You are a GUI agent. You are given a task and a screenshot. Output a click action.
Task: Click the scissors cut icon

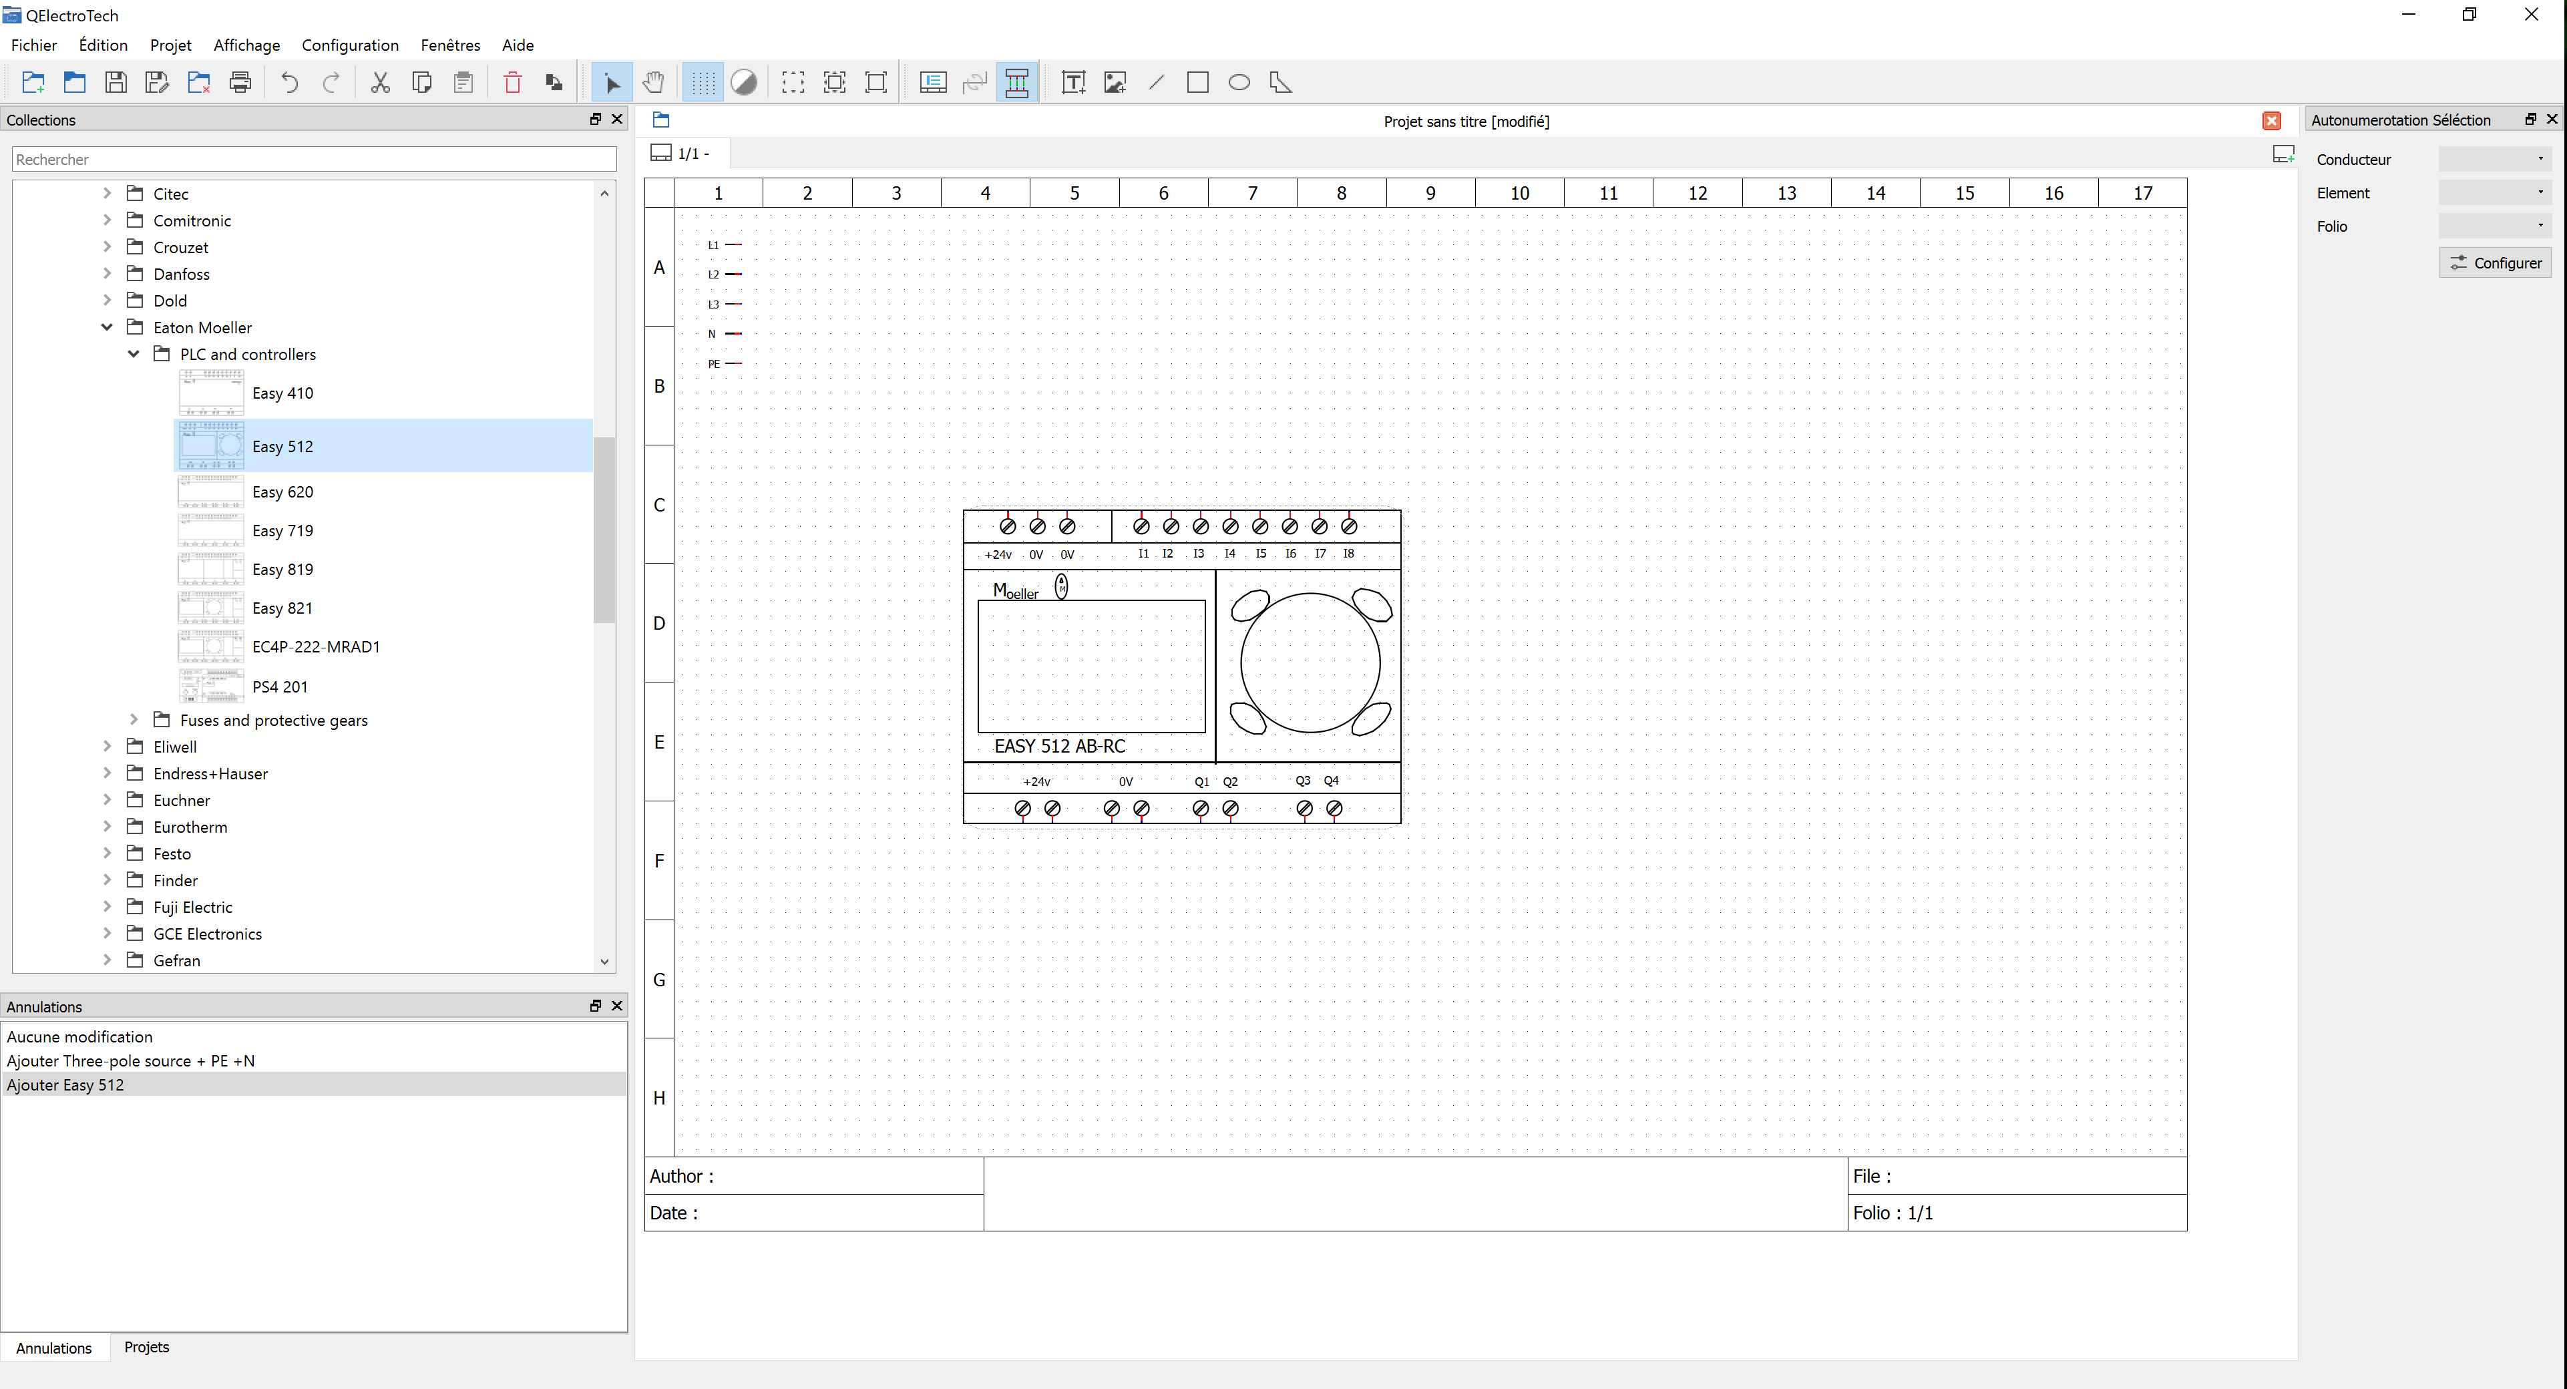coord(380,83)
